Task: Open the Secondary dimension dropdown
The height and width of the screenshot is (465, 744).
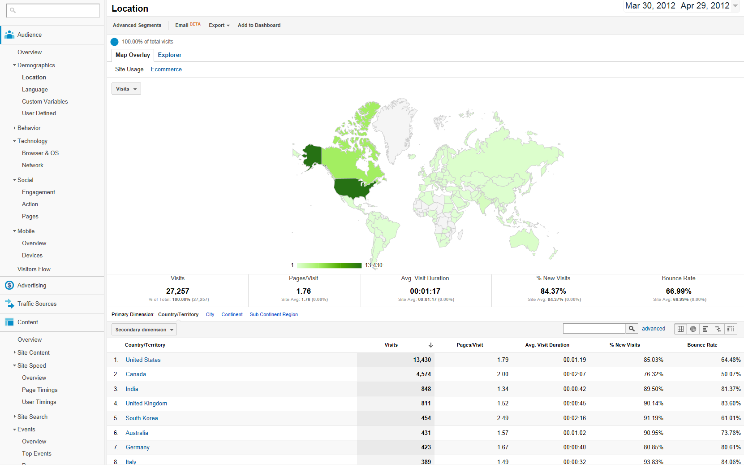Action: click(x=144, y=329)
